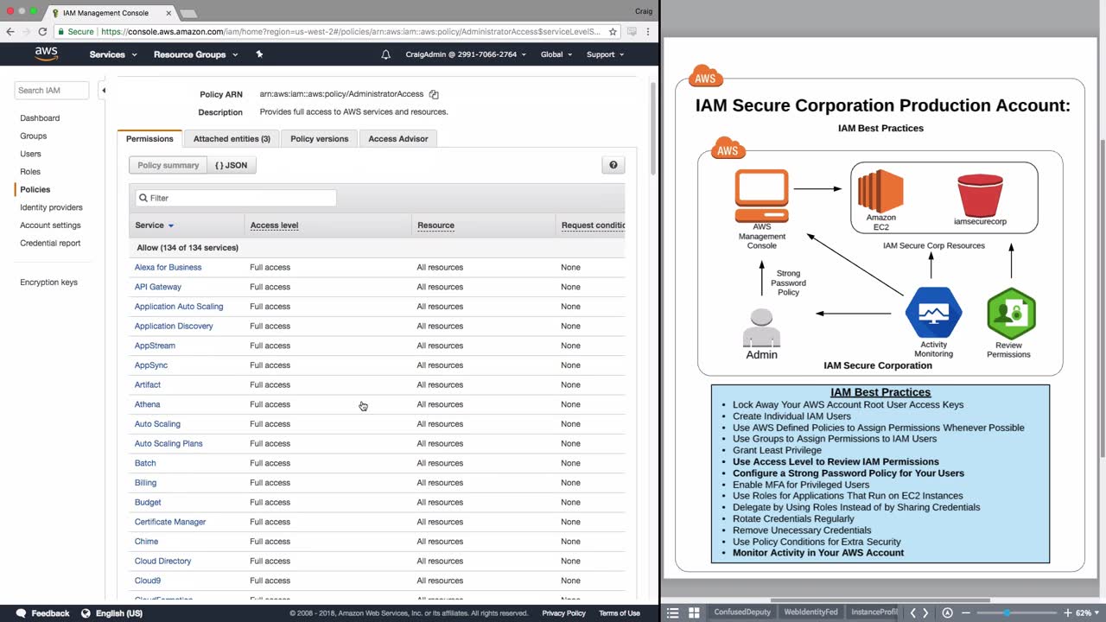This screenshot has width=1106, height=622.
Task: Click the Feedback speech bubble icon
Action: (21, 613)
